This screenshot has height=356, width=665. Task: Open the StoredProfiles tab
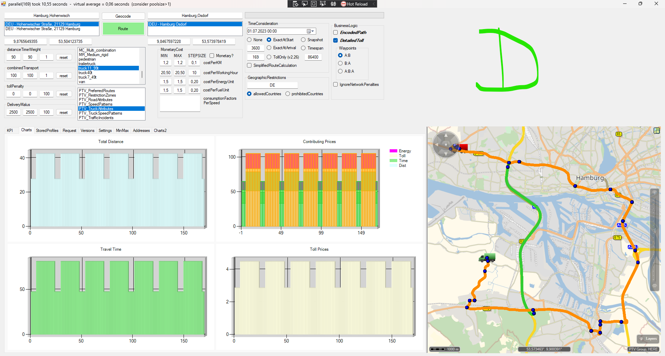pos(47,131)
